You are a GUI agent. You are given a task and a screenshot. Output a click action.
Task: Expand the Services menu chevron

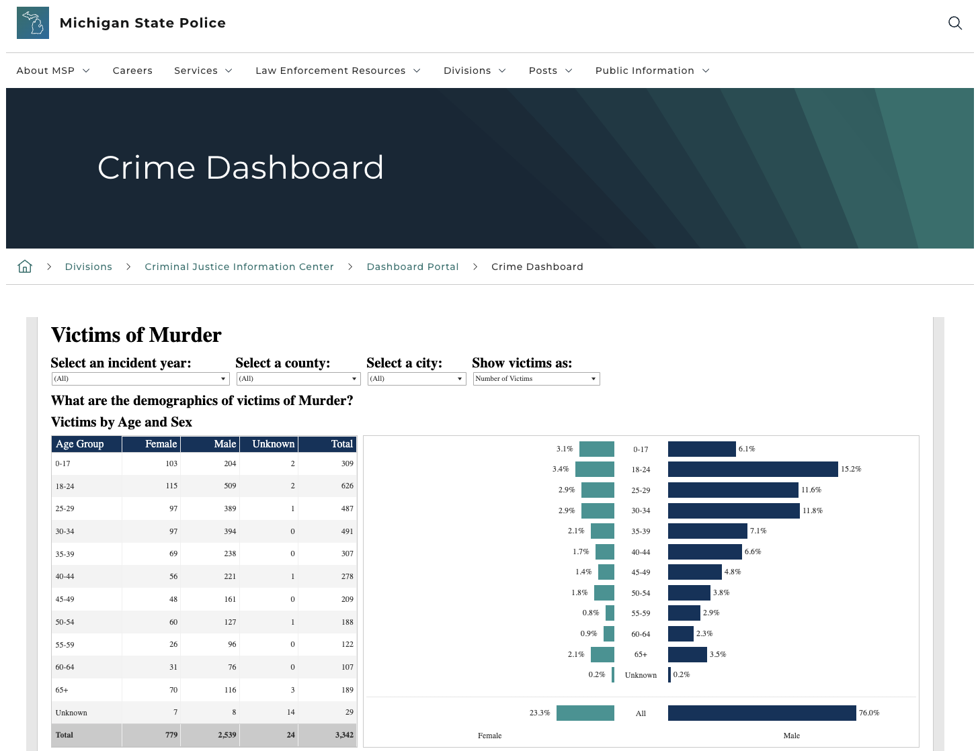229,71
